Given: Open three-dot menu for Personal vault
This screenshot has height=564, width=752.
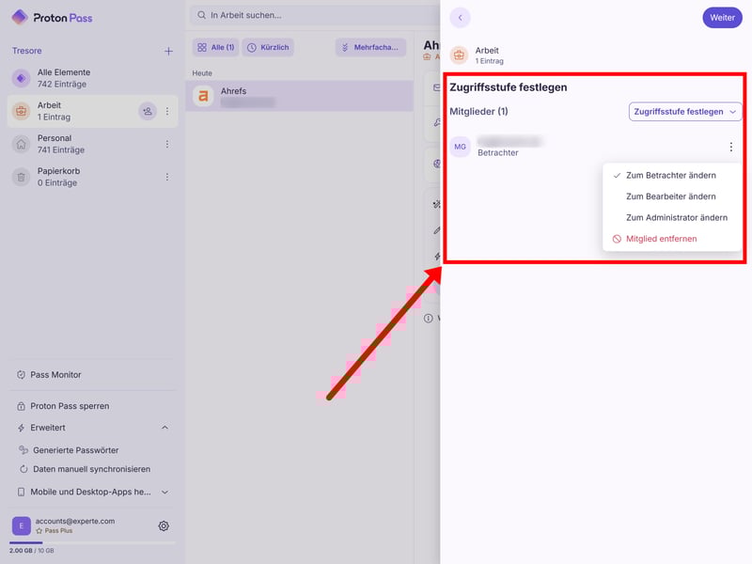Looking at the screenshot, I should click(x=167, y=144).
